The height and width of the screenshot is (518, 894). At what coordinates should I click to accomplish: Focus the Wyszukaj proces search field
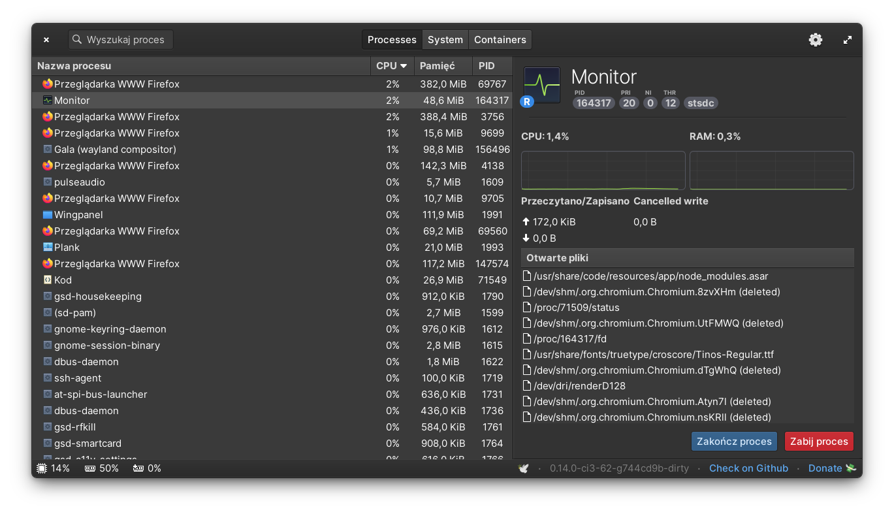pos(125,40)
